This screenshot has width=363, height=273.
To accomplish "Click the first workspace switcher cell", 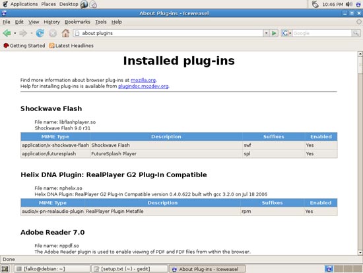I will [329, 269].
